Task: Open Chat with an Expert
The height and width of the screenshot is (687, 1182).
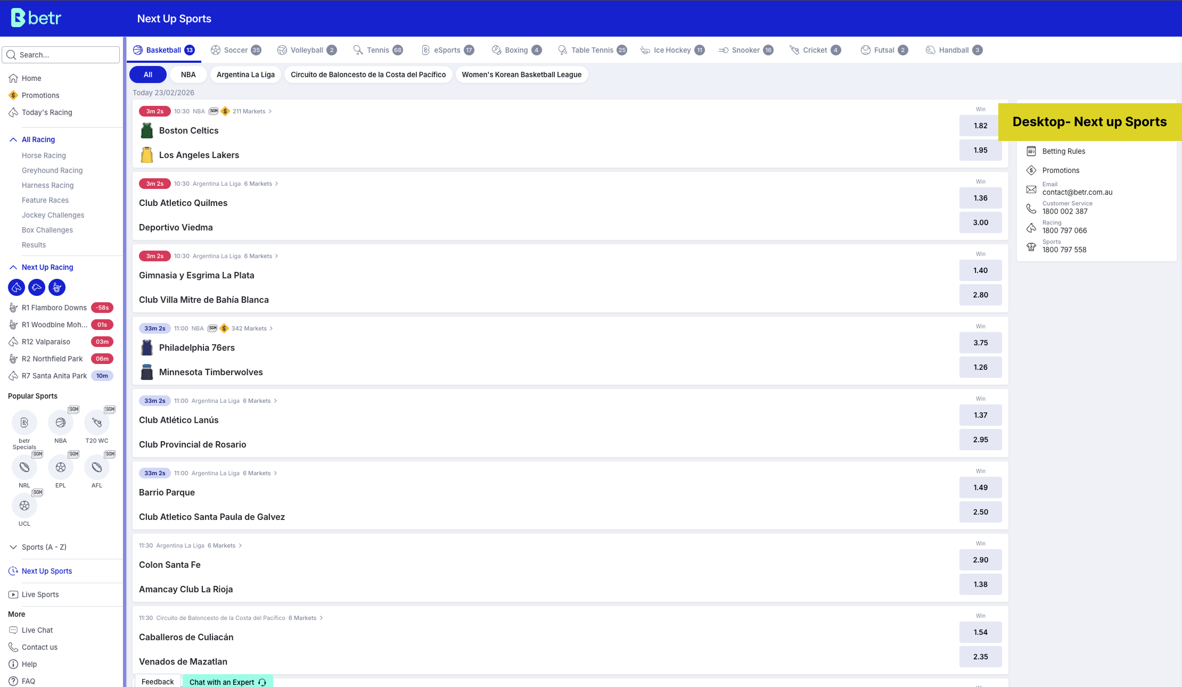Action: (227, 682)
